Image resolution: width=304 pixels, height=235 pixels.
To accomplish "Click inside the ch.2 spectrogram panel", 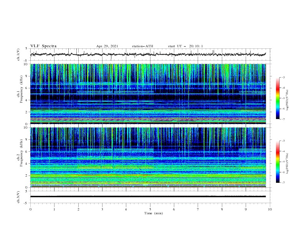I will click(148, 157).
